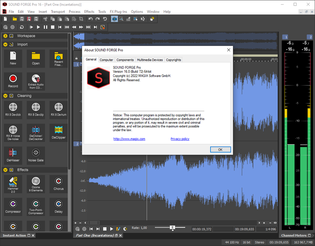Open the FX Plug-Ins menu
The width and height of the screenshot is (315, 246).
pos(118,12)
